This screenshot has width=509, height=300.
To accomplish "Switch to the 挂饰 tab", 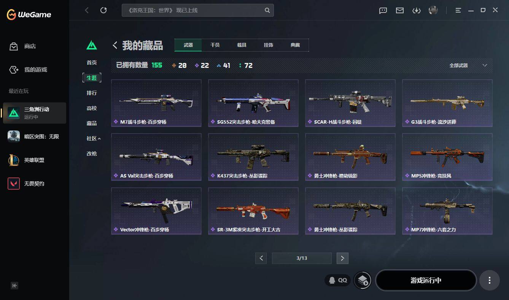I will pos(268,45).
